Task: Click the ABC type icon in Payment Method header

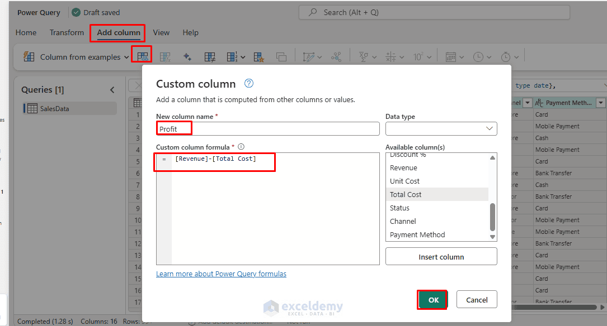Action: [539, 103]
